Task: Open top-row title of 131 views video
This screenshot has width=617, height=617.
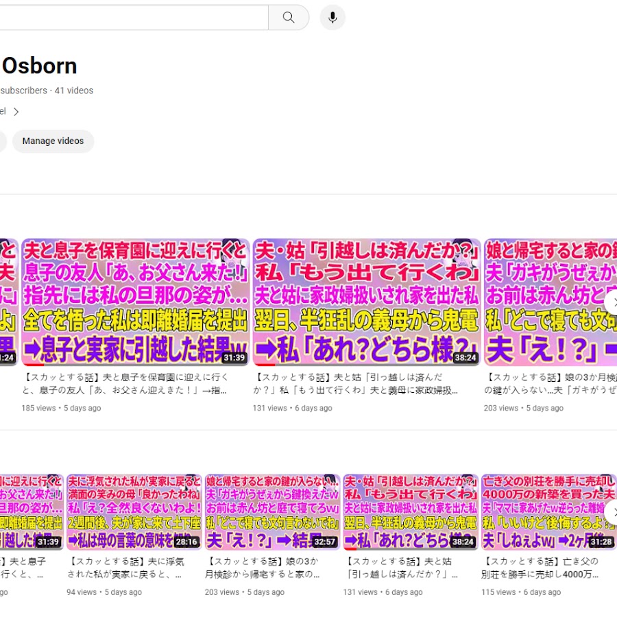Action: (355, 384)
